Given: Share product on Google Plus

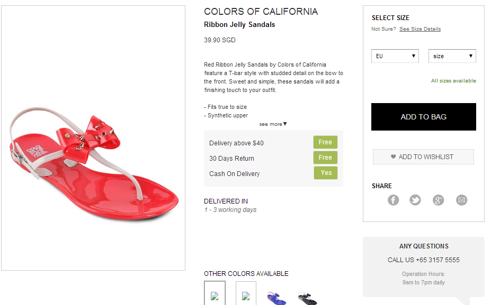Looking at the screenshot, I should (438, 200).
